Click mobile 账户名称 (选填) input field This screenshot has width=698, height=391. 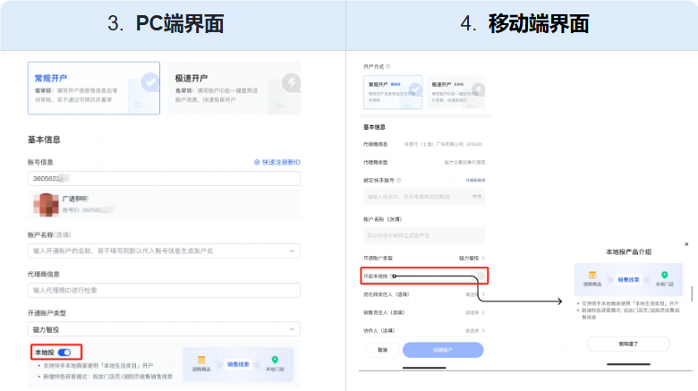(x=424, y=235)
